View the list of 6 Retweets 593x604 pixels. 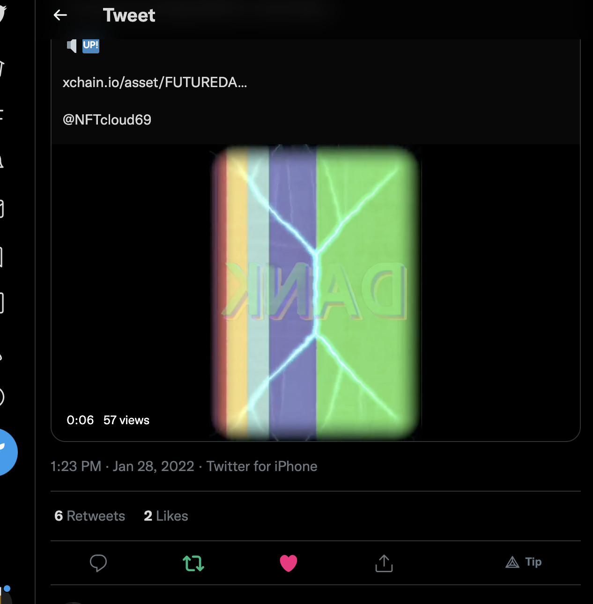(x=90, y=516)
